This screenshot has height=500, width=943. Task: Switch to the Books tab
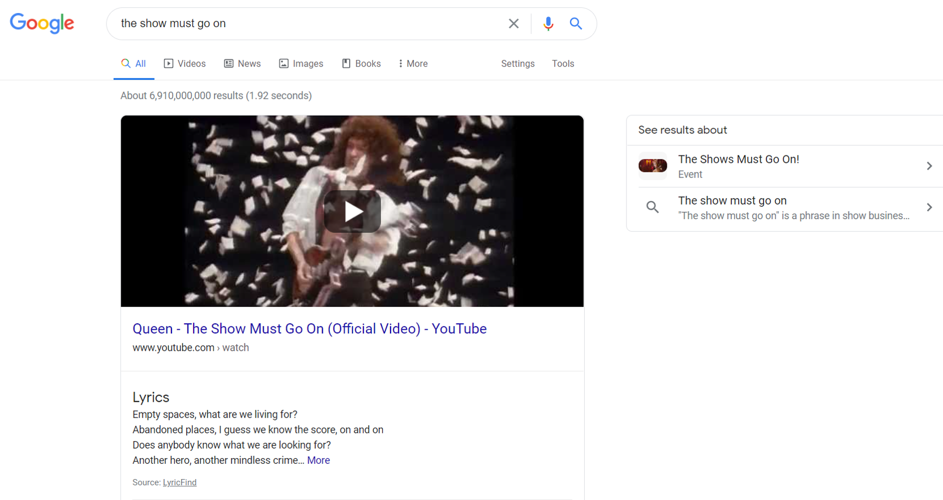pos(361,64)
